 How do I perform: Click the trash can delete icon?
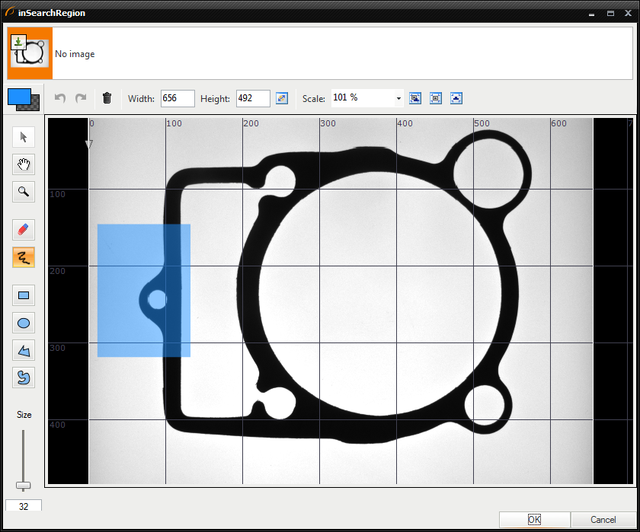pyautogui.click(x=107, y=98)
